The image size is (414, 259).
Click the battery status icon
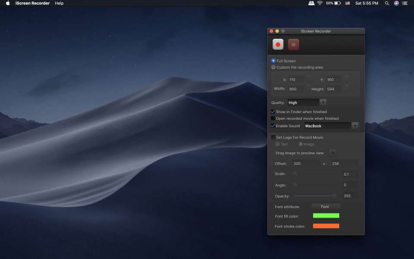337,3
